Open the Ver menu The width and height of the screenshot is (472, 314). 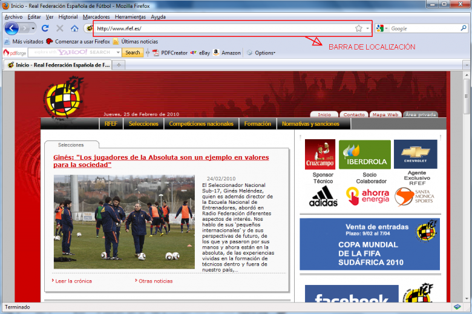50,17
